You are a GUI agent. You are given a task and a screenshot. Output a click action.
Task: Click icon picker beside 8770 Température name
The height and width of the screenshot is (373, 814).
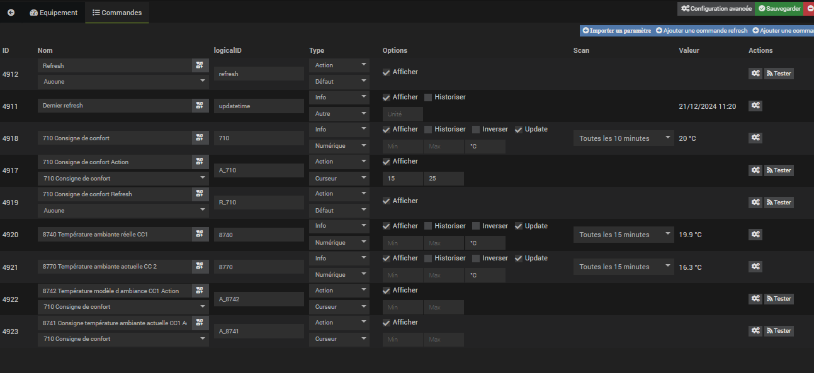200,267
